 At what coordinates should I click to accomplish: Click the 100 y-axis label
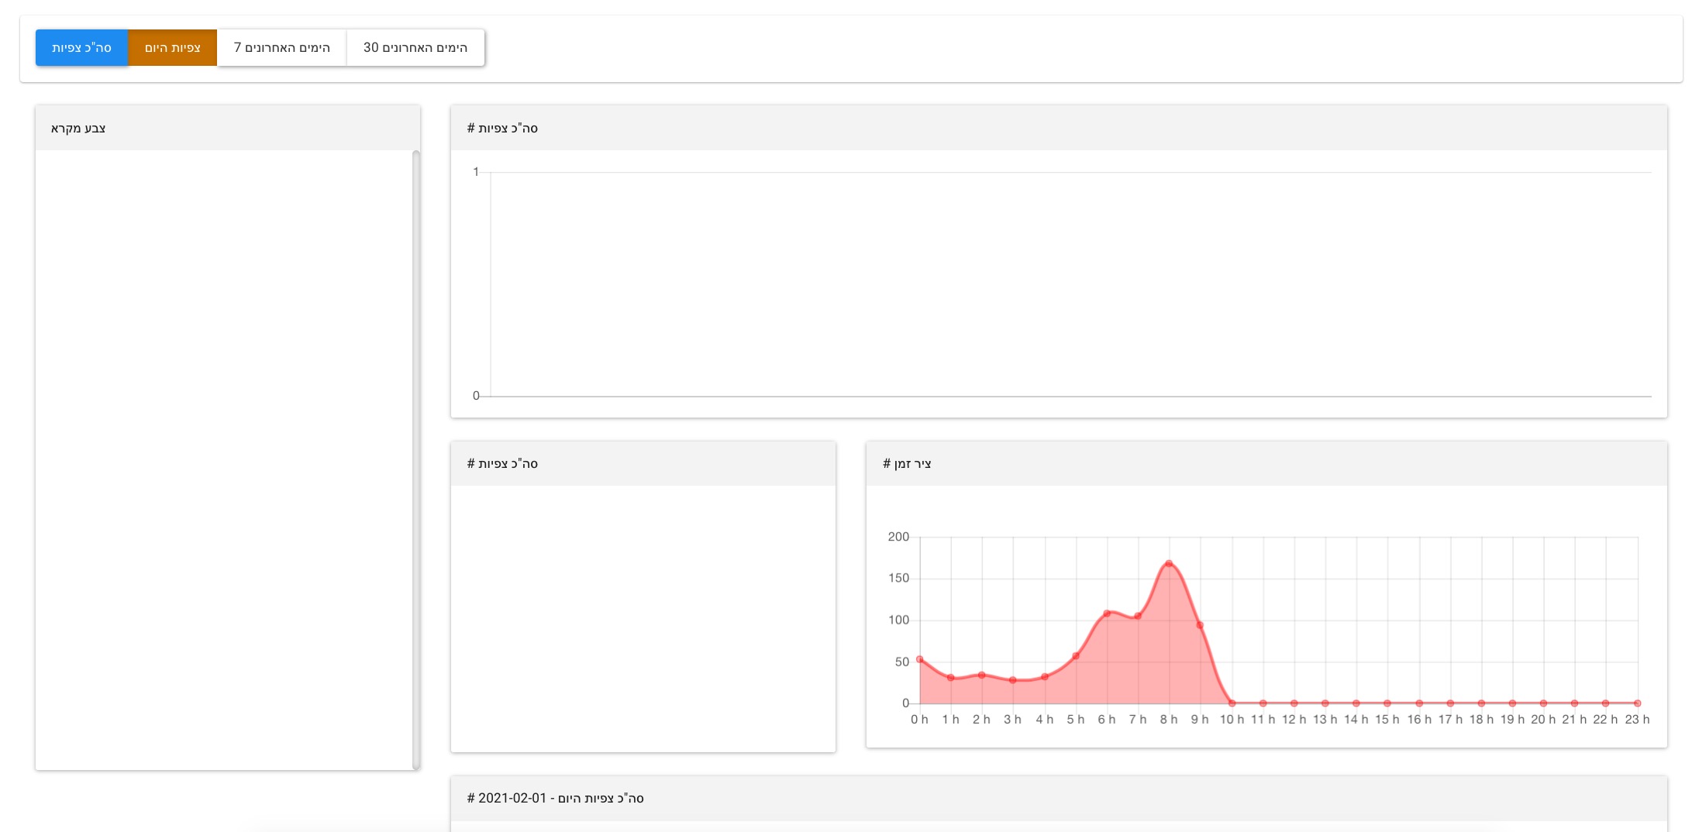pos(898,620)
